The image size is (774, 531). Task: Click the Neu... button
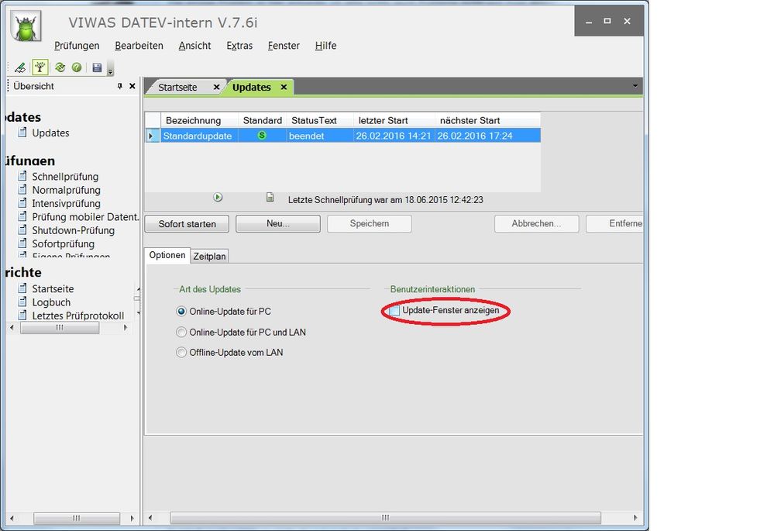pyautogui.click(x=278, y=223)
